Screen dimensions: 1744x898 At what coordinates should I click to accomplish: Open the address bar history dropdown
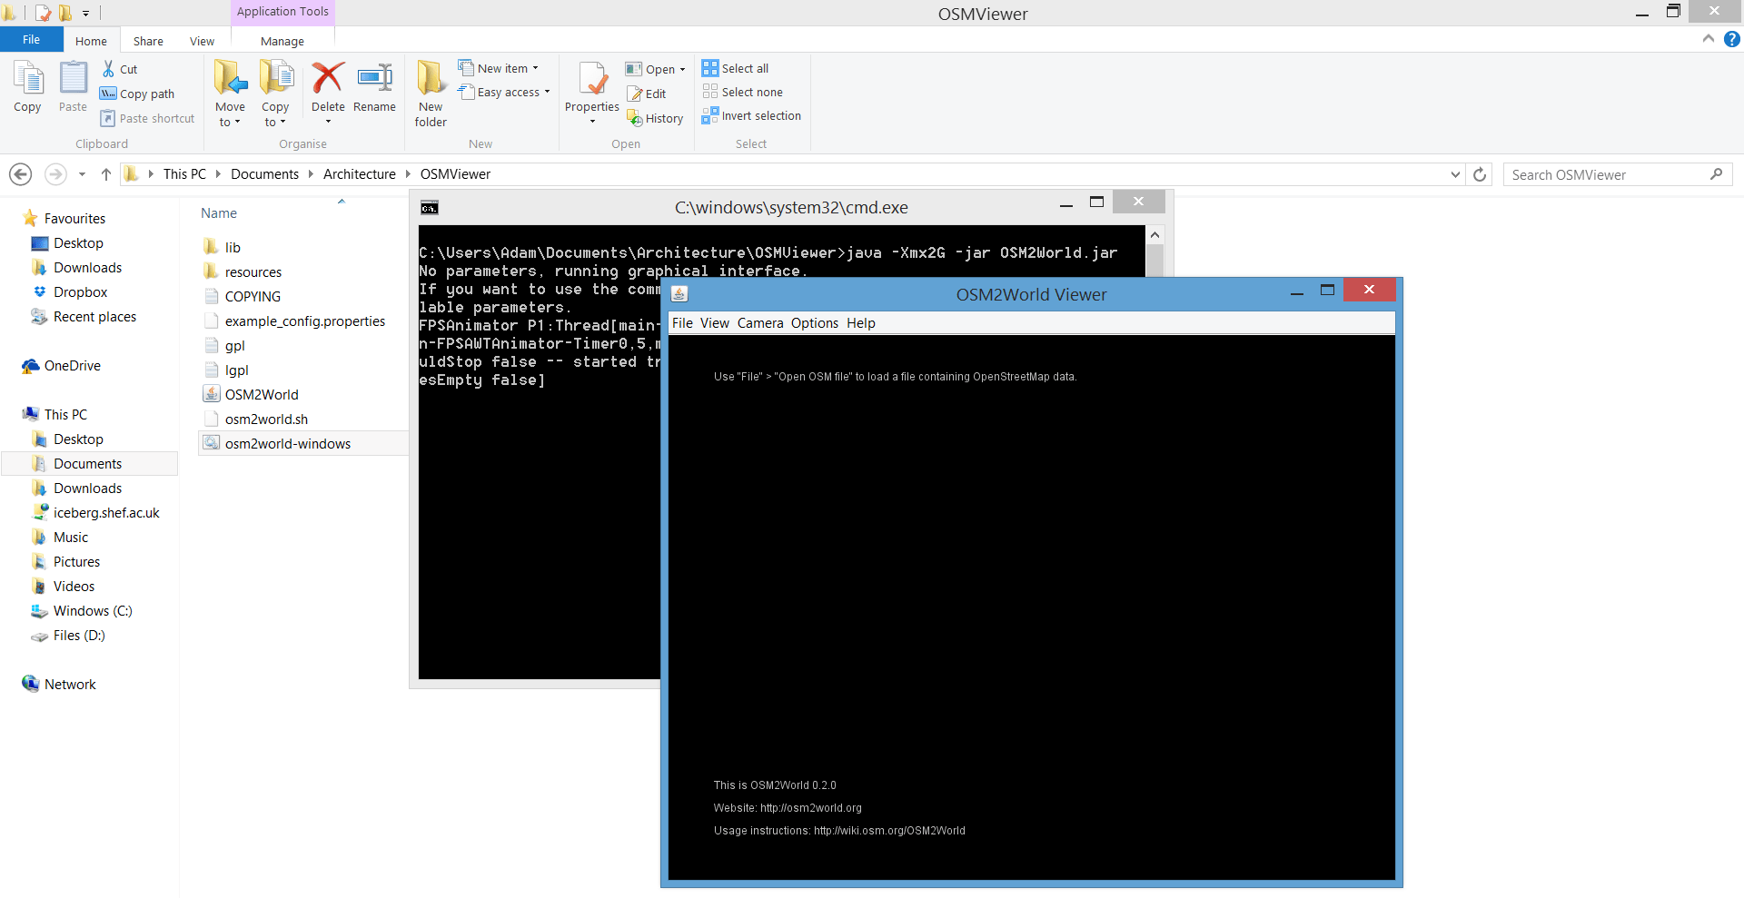pyautogui.click(x=1455, y=174)
